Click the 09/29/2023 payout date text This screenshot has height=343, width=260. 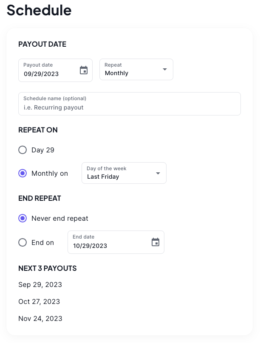[41, 73]
